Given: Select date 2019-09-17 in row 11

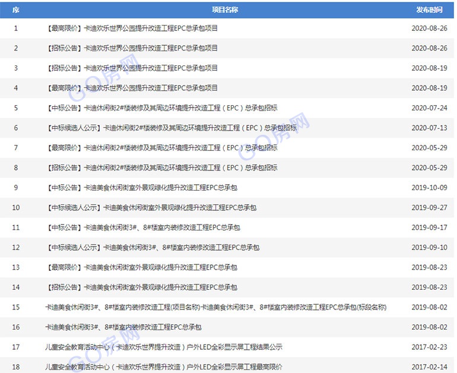Looking at the screenshot, I should [x=429, y=227].
